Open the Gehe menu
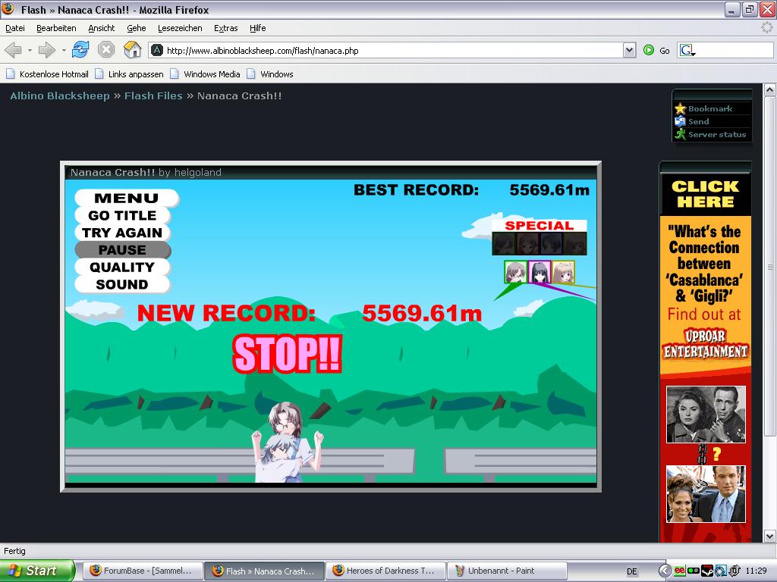This screenshot has width=777, height=582. pyautogui.click(x=137, y=28)
